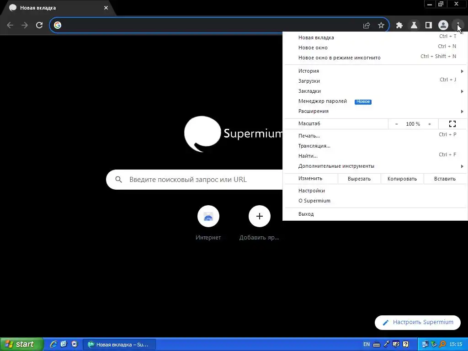Click 'Настроить Supermium' customize button
The height and width of the screenshot is (351, 468).
pyautogui.click(x=418, y=322)
